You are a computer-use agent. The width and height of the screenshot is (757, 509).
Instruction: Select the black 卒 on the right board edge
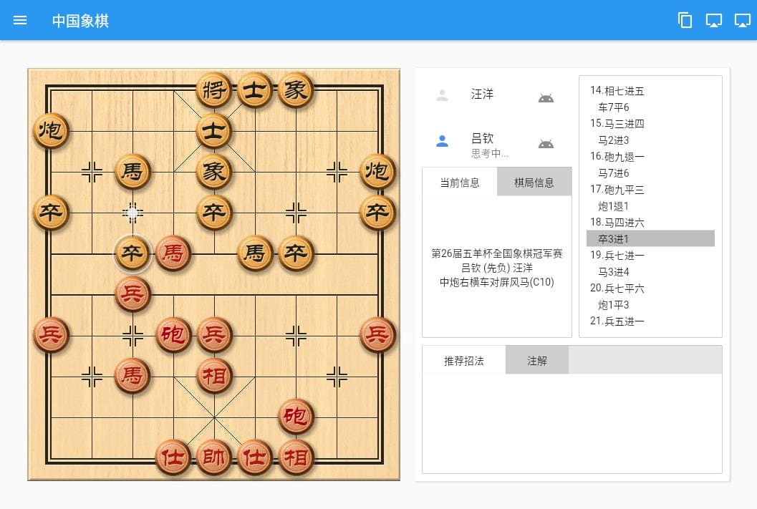tap(377, 212)
